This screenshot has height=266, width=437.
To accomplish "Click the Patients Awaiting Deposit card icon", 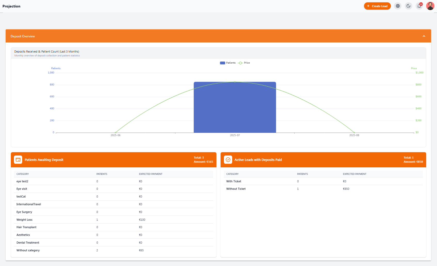I will [x=18, y=160].
